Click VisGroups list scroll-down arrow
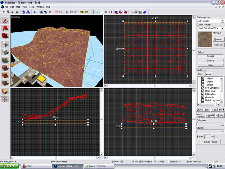 tap(221, 101)
